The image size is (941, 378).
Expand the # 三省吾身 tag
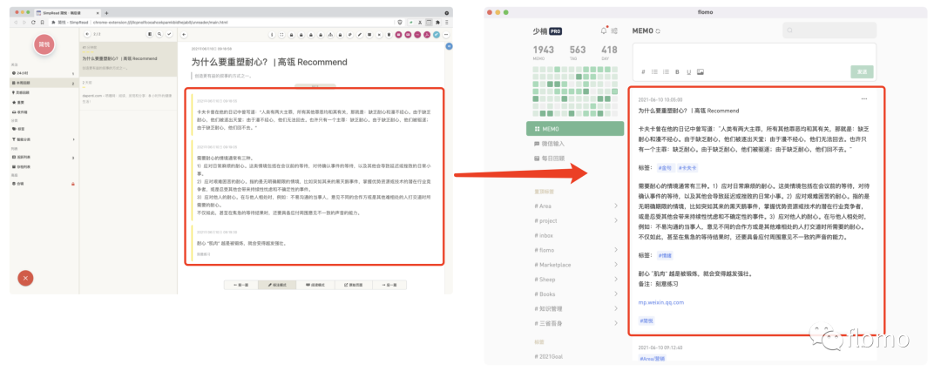click(616, 323)
